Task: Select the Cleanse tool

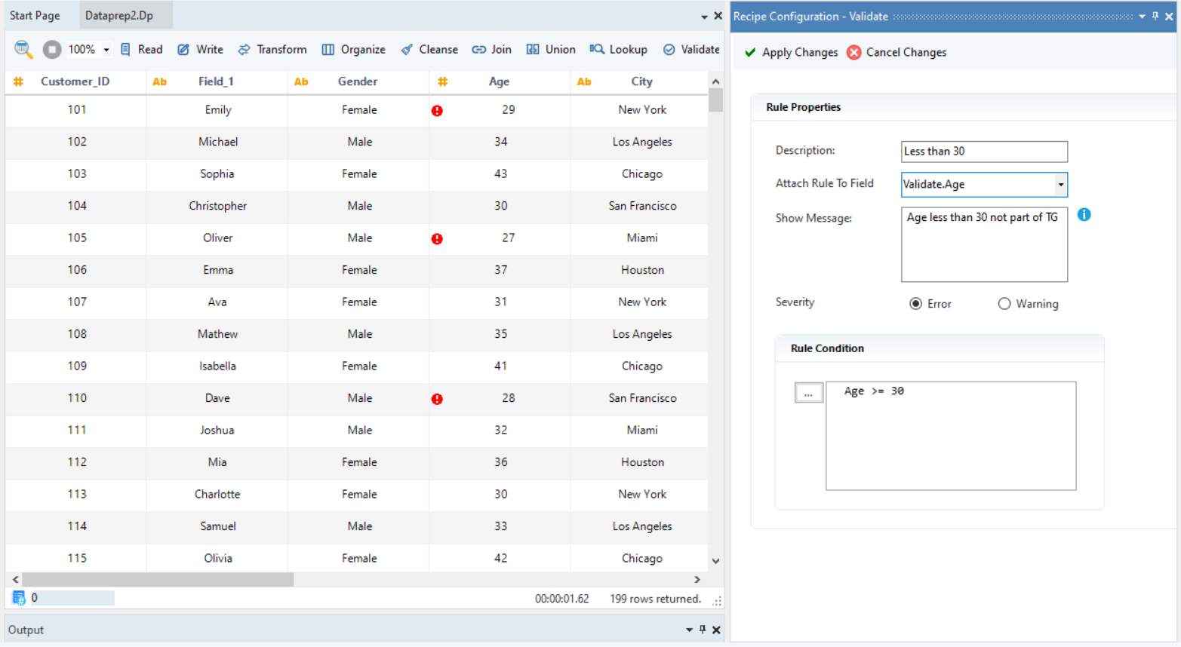Action: tap(429, 50)
